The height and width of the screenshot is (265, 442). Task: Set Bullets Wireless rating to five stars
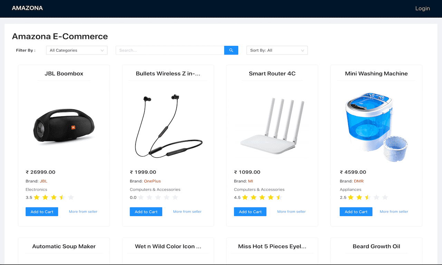pyautogui.click(x=175, y=197)
